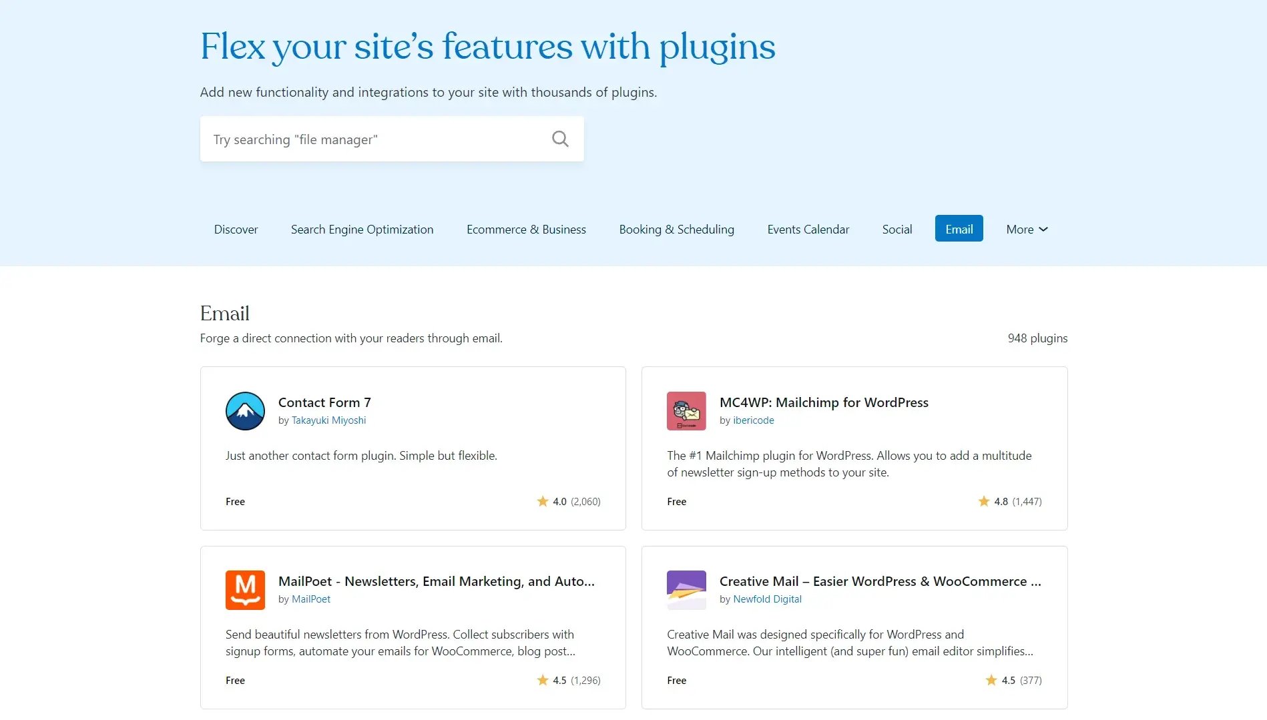Click the Contact Form 7 rating star

pyautogui.click(x=543, y=501)
